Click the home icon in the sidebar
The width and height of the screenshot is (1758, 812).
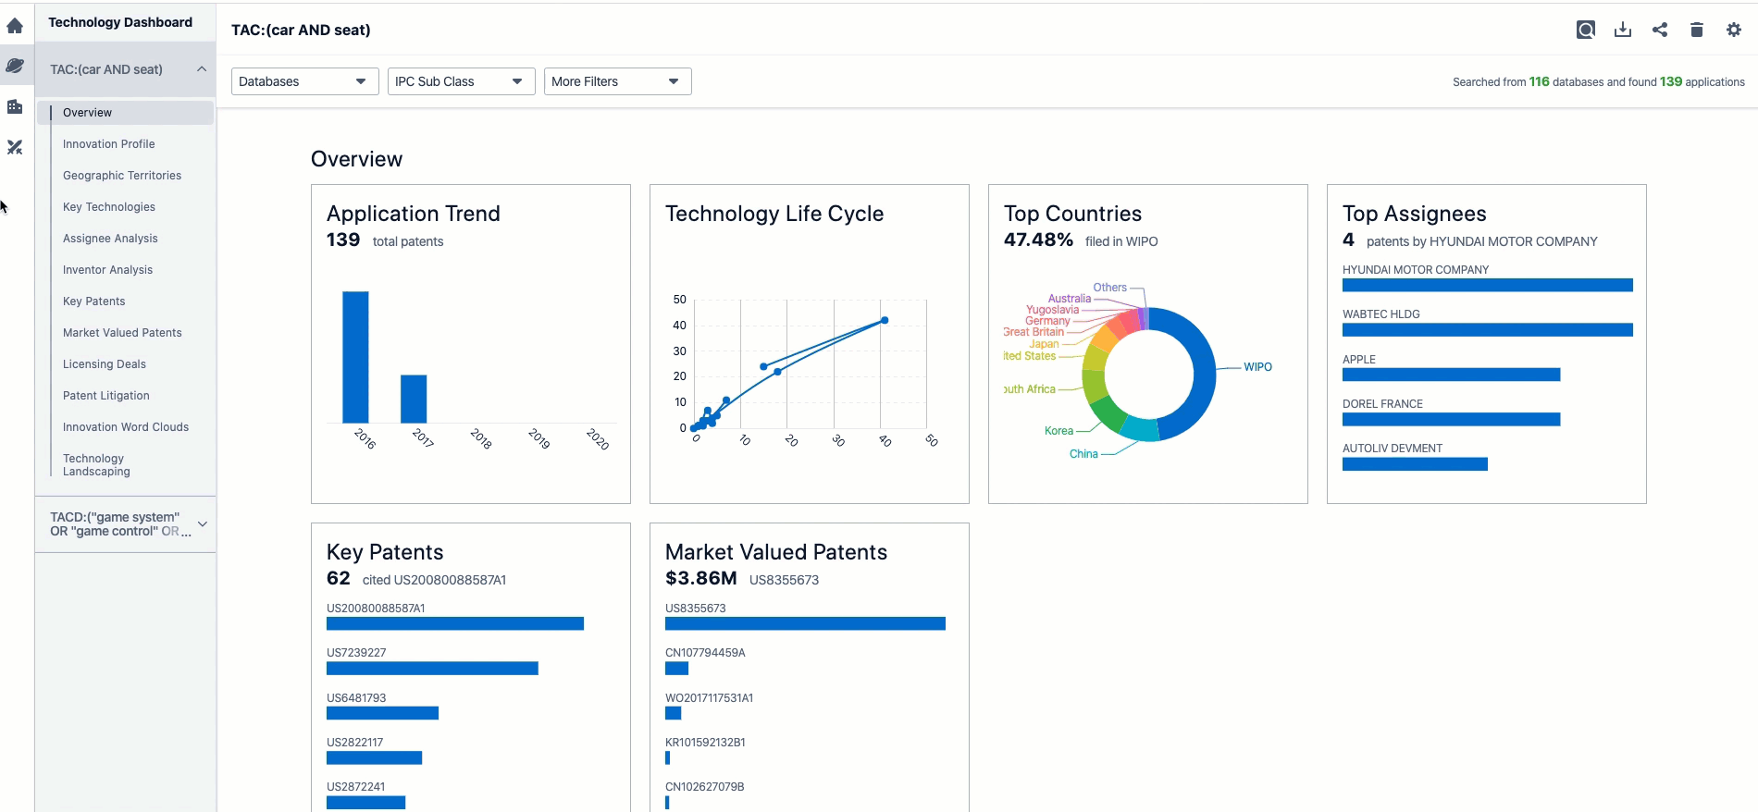coord(15,26)
